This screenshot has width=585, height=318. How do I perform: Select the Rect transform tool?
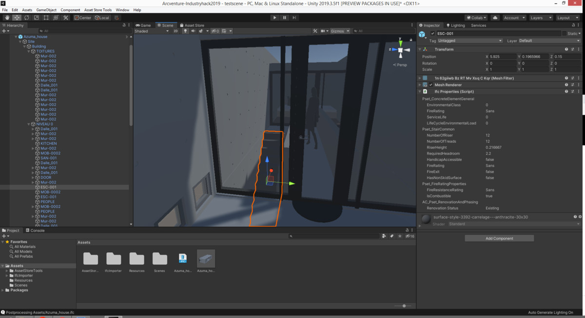(x=46, y=18)
